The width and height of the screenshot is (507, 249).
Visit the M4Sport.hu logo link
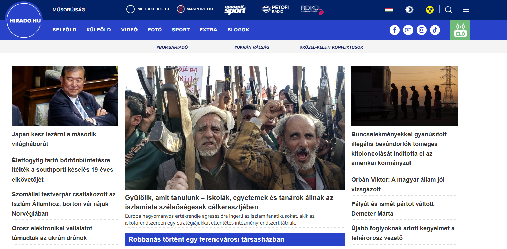195,9
